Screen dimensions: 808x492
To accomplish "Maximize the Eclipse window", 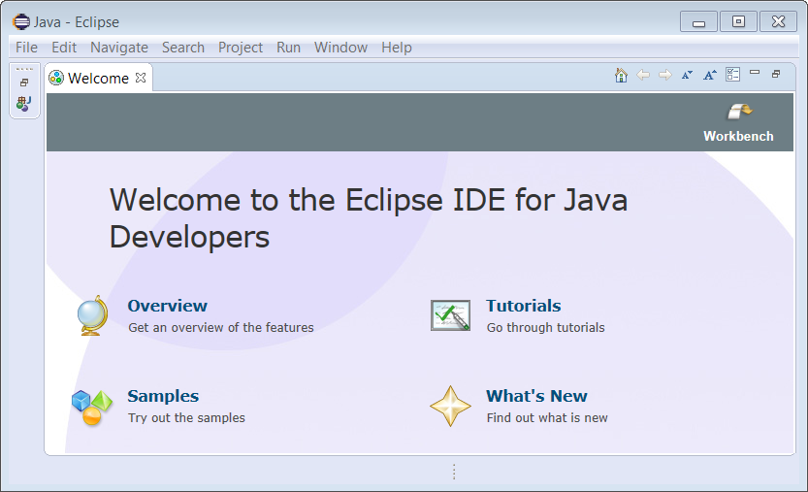I will click(738, 21).
